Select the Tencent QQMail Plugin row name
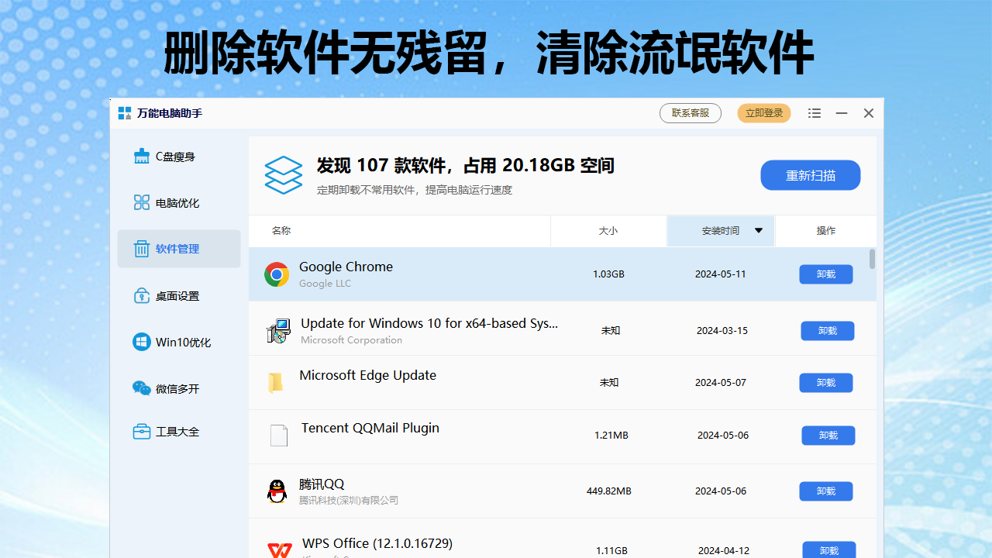 pyautogui.click(x=370, y=428)
